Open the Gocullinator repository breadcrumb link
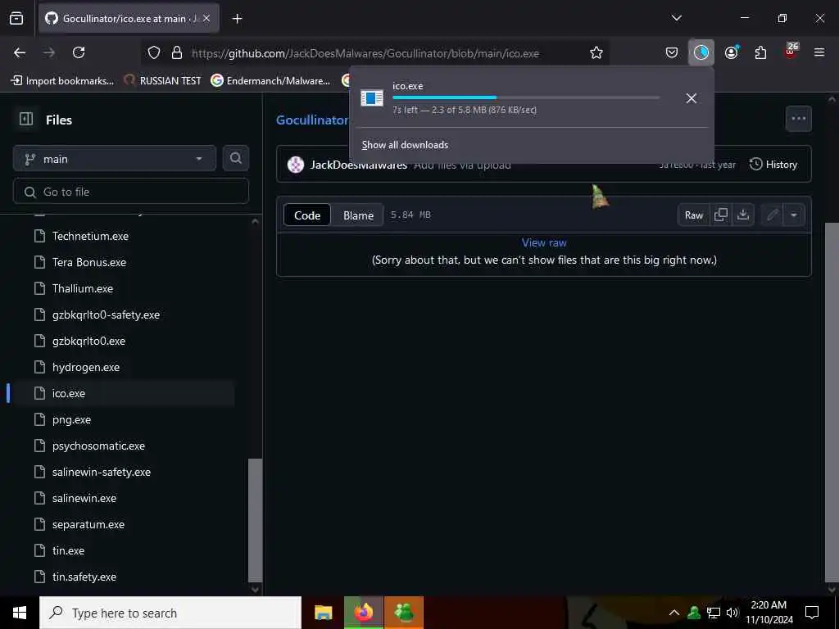The height and width of the screenshot is (629, 839). click(312, 120)
